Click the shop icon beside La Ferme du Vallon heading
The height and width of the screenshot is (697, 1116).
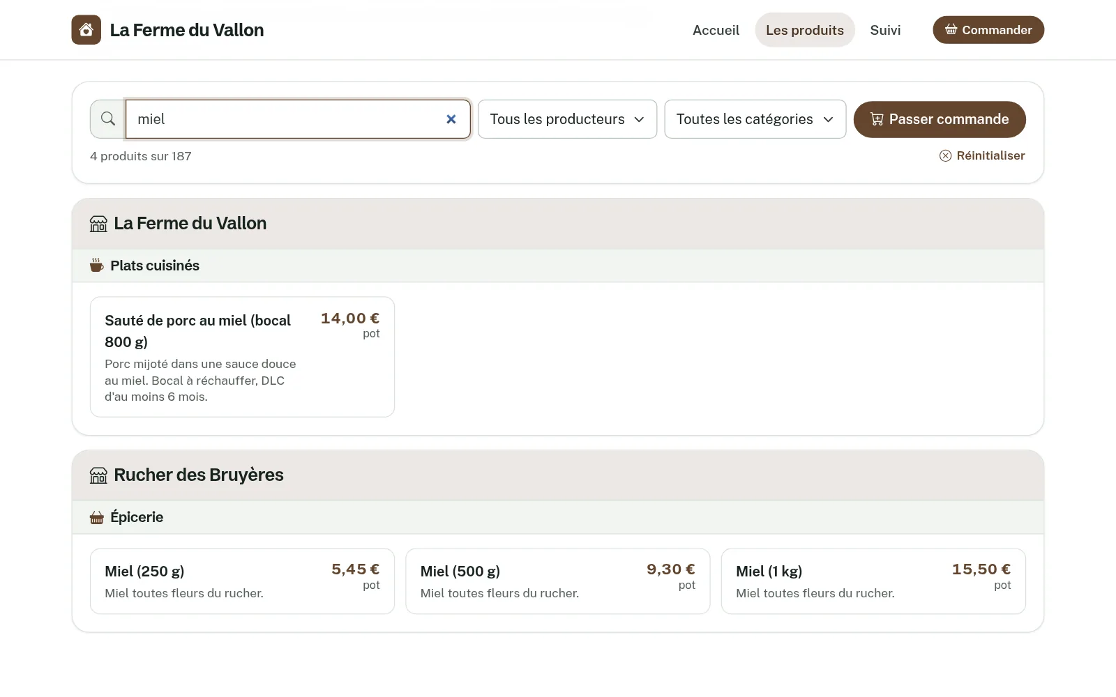[98, 224]
